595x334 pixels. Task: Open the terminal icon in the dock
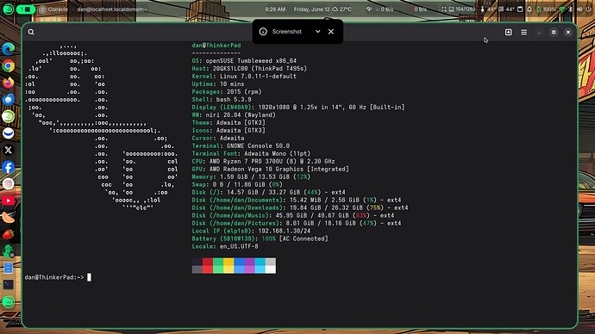9,284
